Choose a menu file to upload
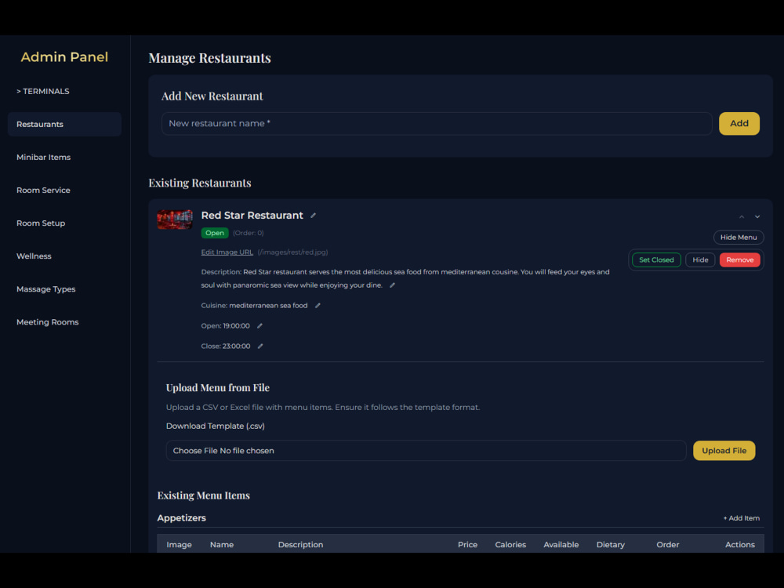This screenshot has height=588, width=784. [x=426, y=451]
